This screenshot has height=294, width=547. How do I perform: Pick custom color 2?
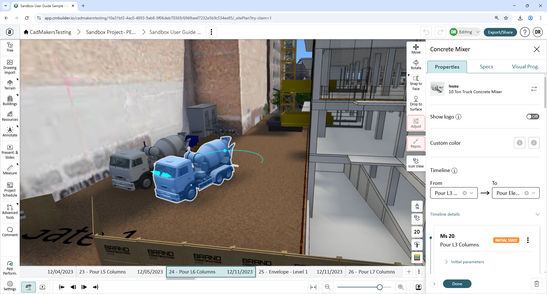coord(534,143)
